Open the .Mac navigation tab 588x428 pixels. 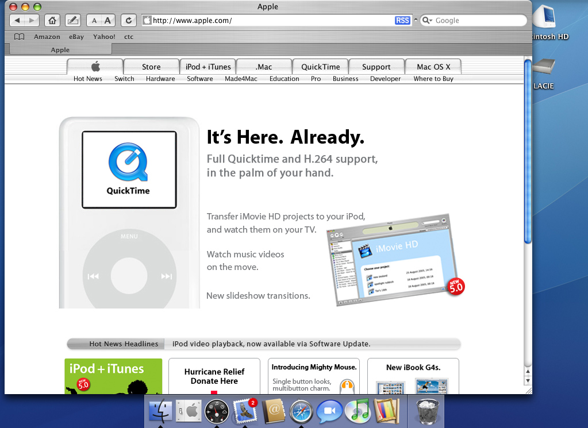click(x=264, y=67)
